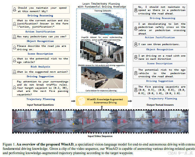195x157 pixels.
Task: Click the 'Should you maintain your speed' question box
Action: (x=41, y=9)
